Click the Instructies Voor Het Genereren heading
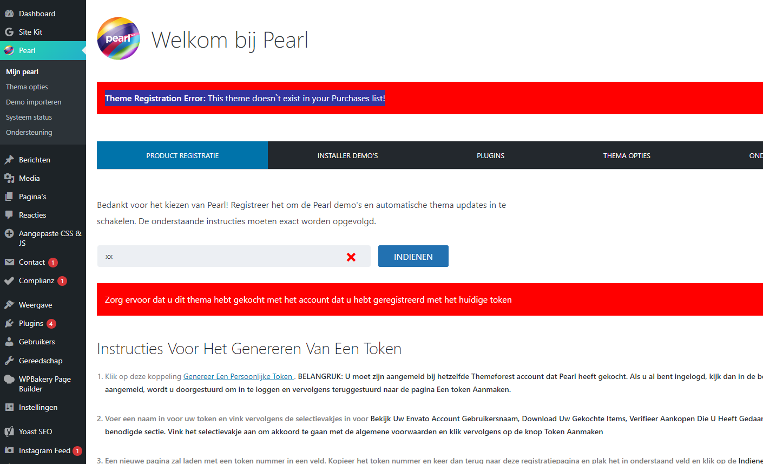 coord(249,349)
